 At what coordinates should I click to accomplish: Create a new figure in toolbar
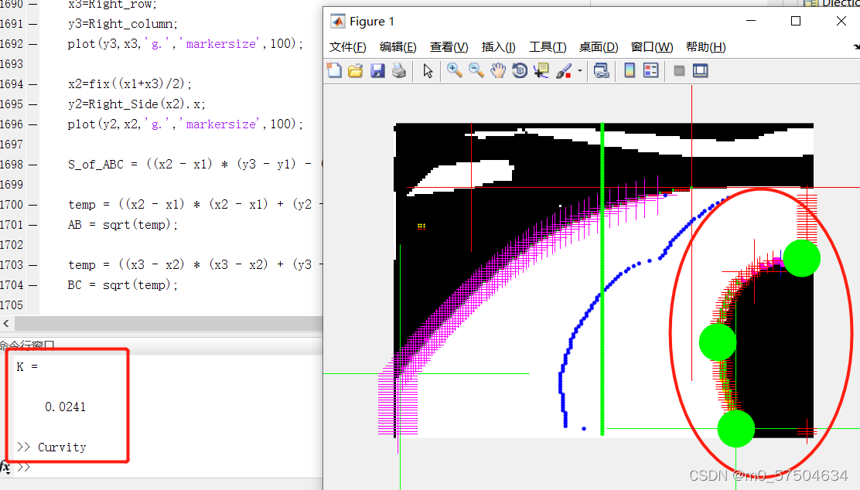coord(334,70)
